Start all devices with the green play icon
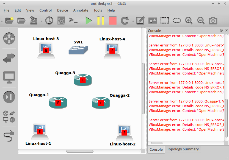The width and height of the screenshot is (229, 160). tap(89, 20)
